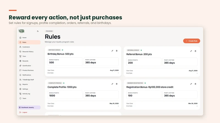
Task: Click the Customers people icon
Action: (x=20, y=47)
